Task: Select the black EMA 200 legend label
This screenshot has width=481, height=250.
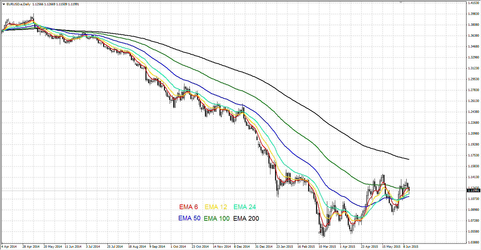Action: 246,218
